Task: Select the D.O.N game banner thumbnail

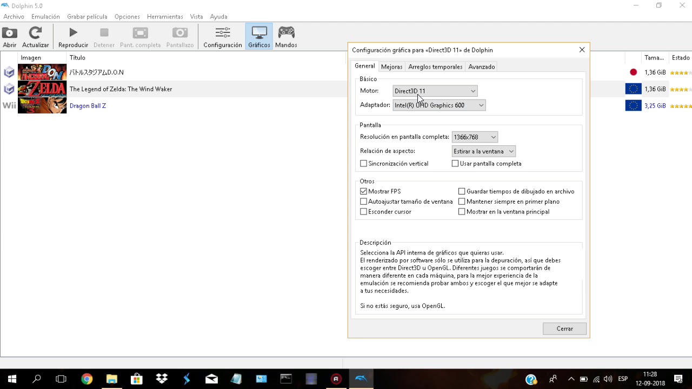Action: 42,72
